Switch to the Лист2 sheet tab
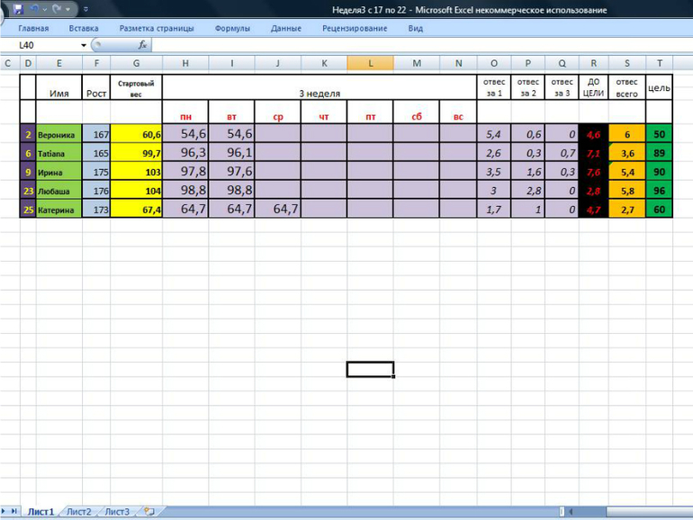Screen dimensions: 693x520 pos(78,512)
